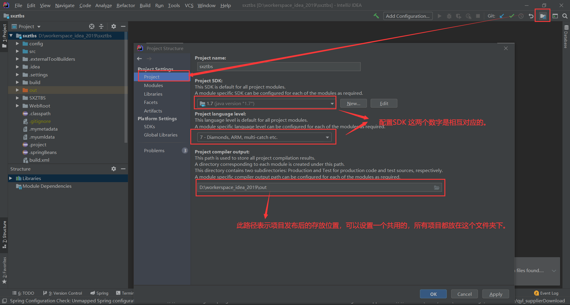Image resolution: width=570 pixels, height=305 pixels.
Task: Select Module Dependencies in Structure panel
Action: tap(47, 186)
